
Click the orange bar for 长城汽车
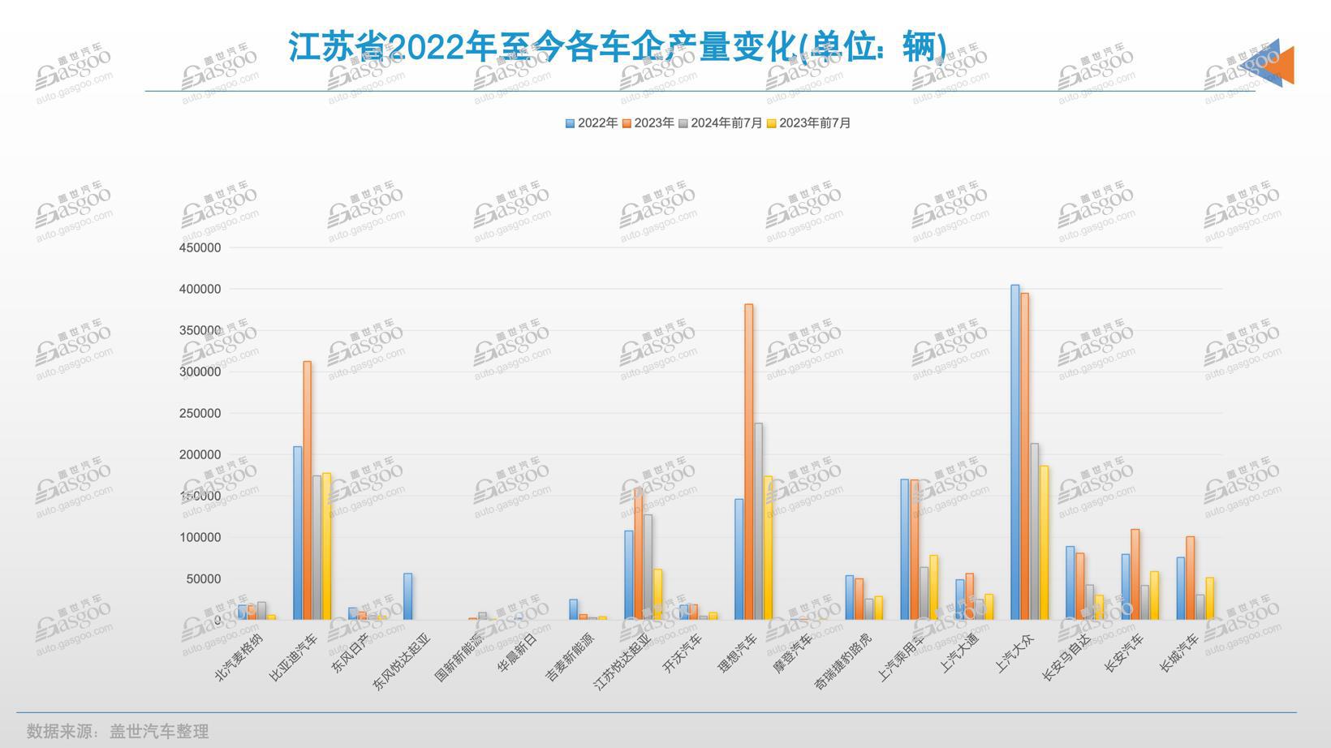click(1191, 578)
